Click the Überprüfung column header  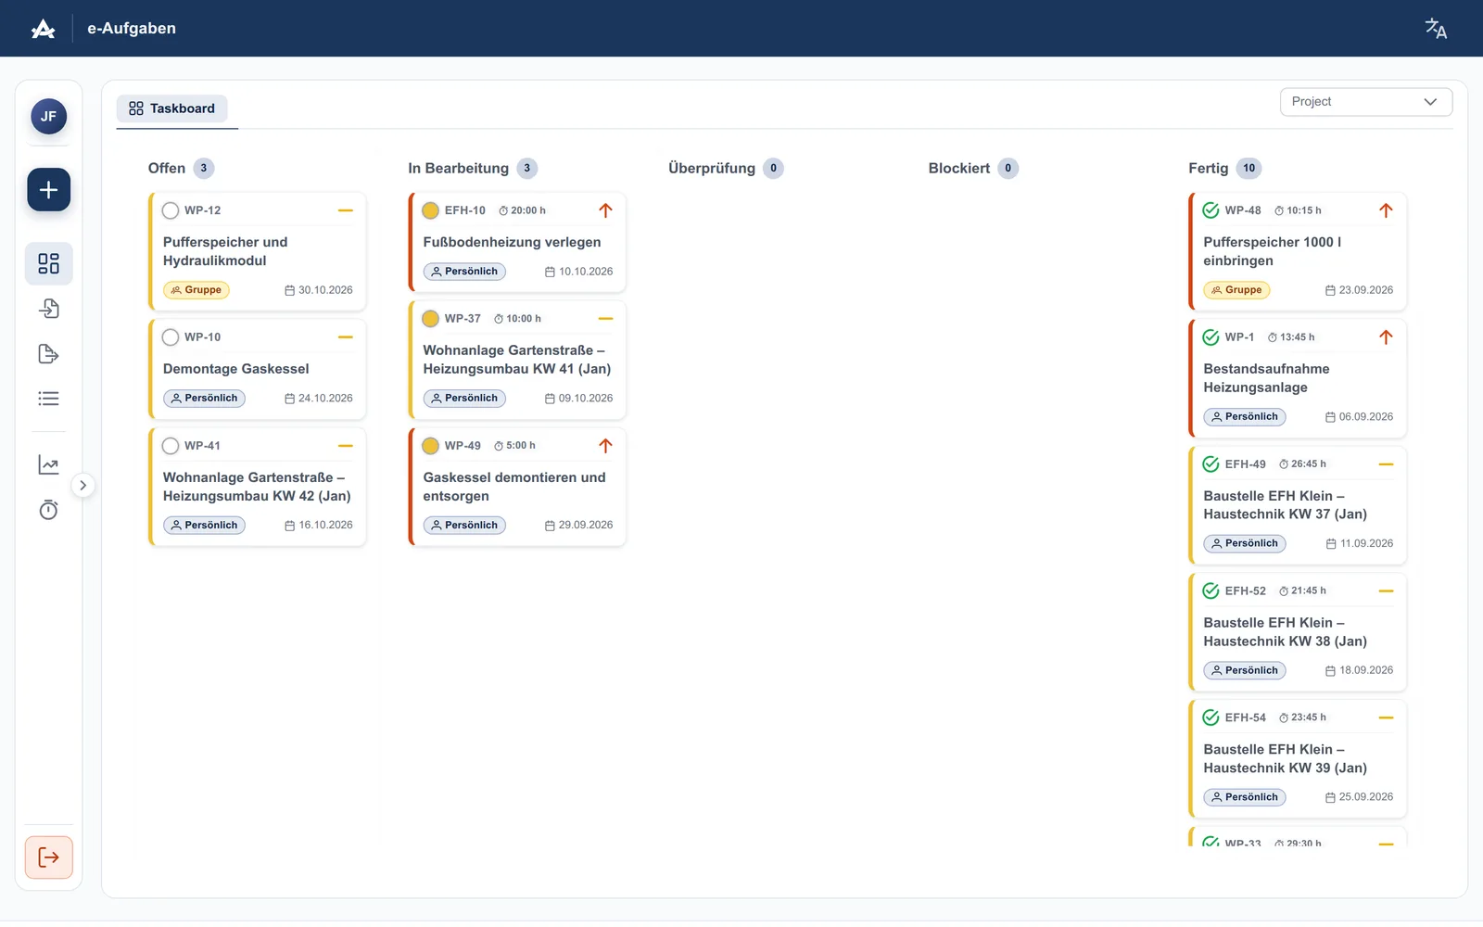(x=712, y=168)
